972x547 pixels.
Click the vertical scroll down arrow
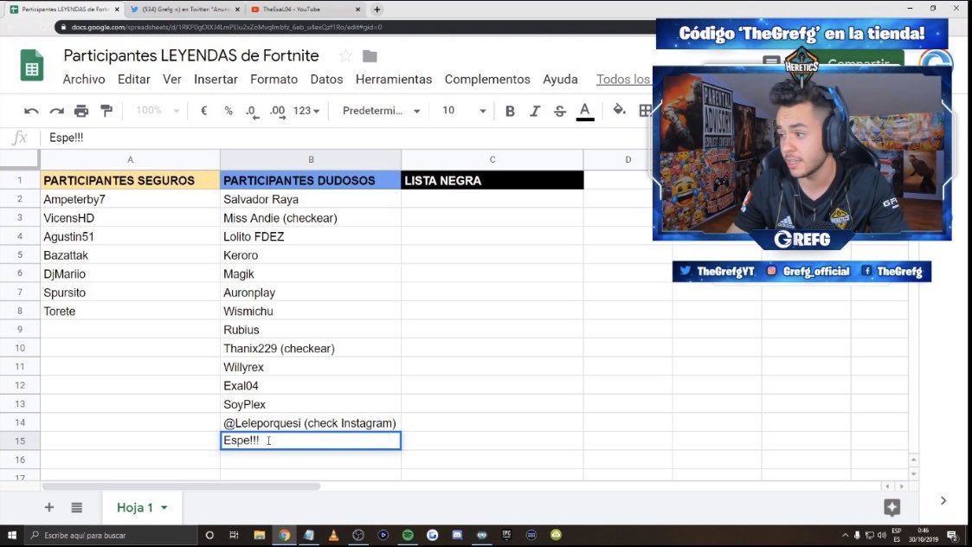pos(913,473)
